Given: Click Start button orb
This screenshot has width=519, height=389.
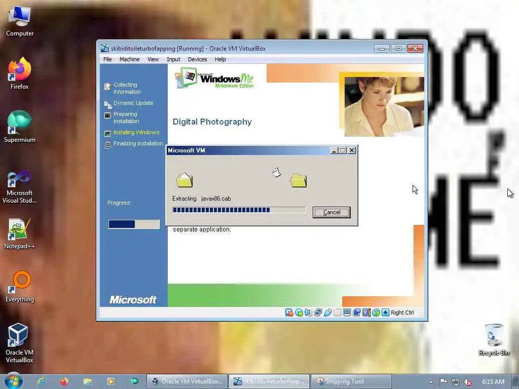Looking at the screenshot, I should coord(14,381).
